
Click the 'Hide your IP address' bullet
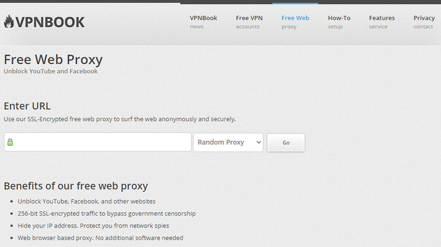click(x=93, y=226)
